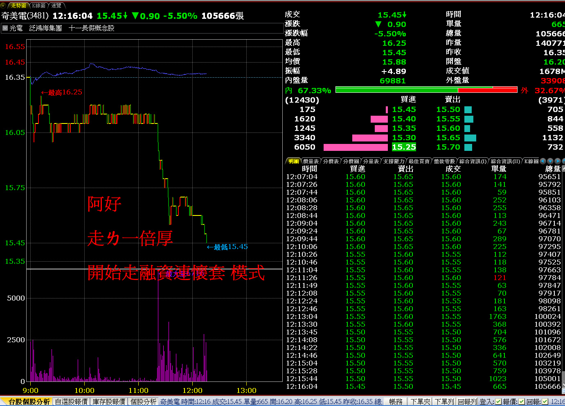This screenshot has height=406, width=565.
Task: Click the 6050 bid volume pink bar
Action: click(356, 147)
